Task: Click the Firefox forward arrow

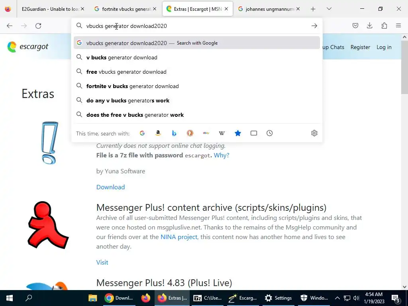Action: click(x=24, y=26)
